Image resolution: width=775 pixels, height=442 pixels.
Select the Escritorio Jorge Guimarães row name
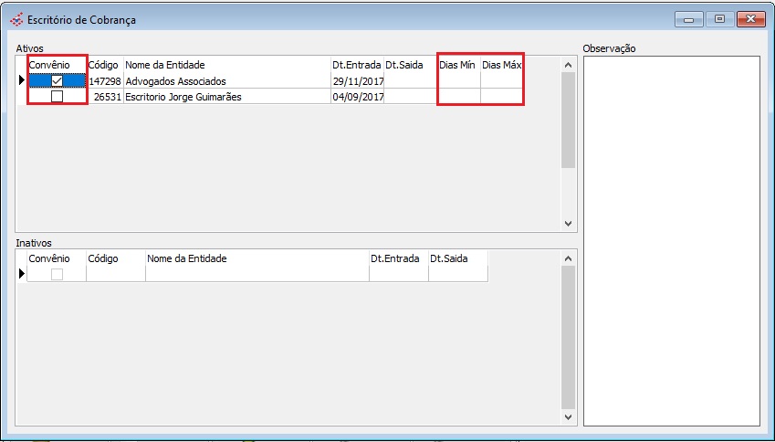pyautogui.click(x=226, y=97)
